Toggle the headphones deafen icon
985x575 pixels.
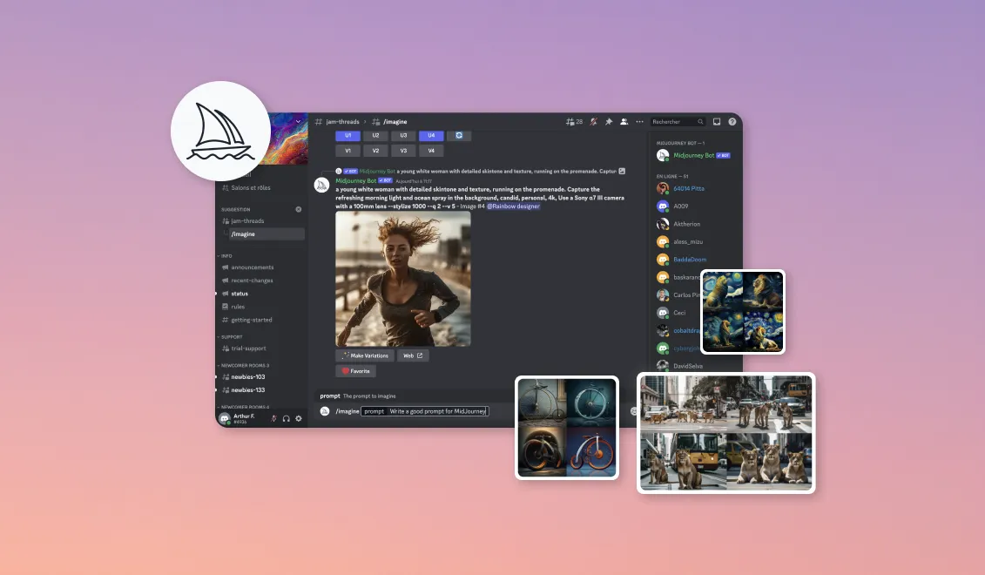click(x=287, y=418)
